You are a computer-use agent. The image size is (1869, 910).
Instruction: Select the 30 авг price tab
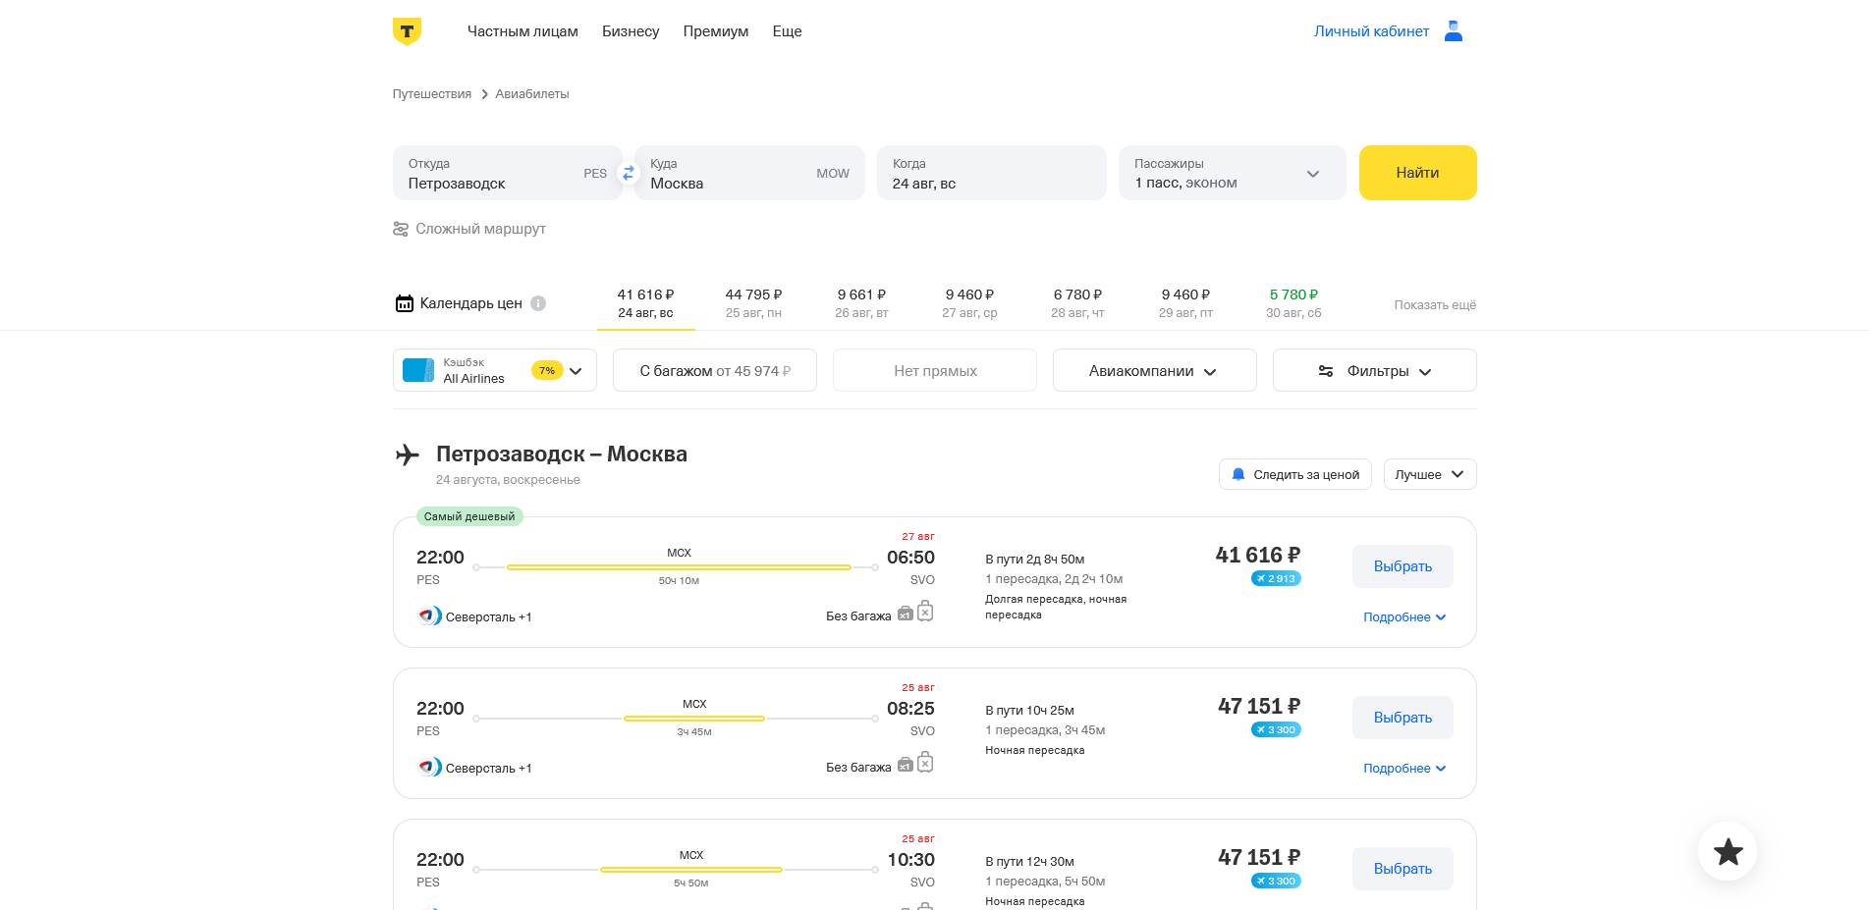click(1293, 303)
